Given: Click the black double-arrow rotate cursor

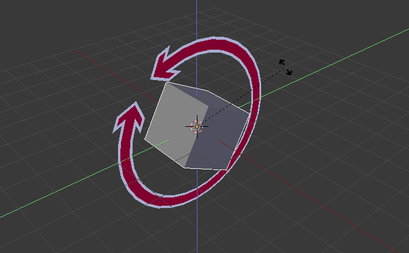Looking at the screenshot, I should [285, 67].
